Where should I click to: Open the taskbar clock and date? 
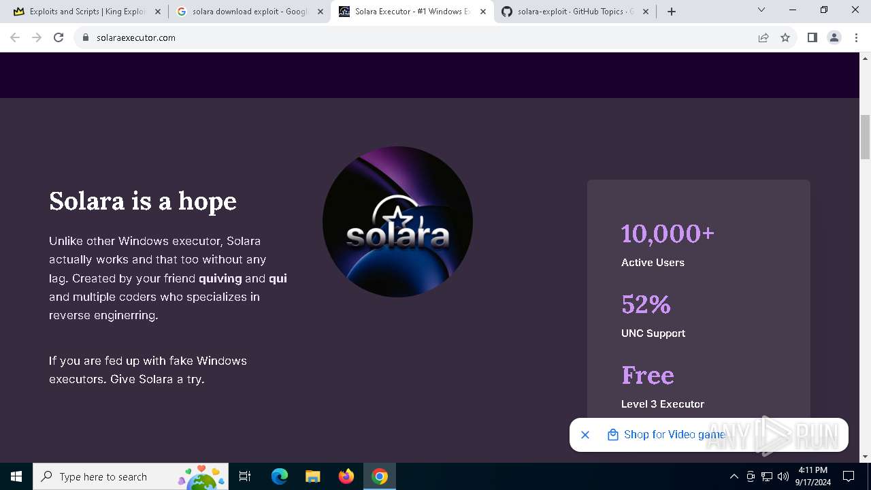click(812, 476)
